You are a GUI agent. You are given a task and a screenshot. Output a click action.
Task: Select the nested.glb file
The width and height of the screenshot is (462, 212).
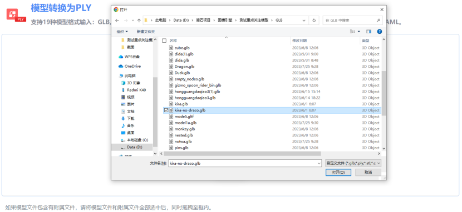pyautogui.click(x=184, y=135)
